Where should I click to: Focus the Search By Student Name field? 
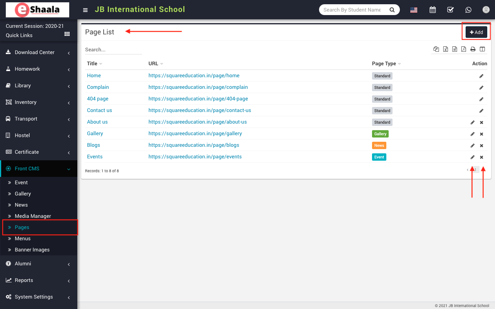352,10
